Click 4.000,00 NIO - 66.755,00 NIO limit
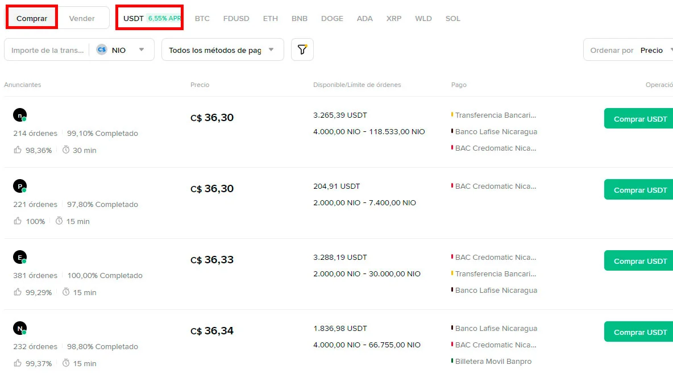673x373 pixels. (367, 345)
